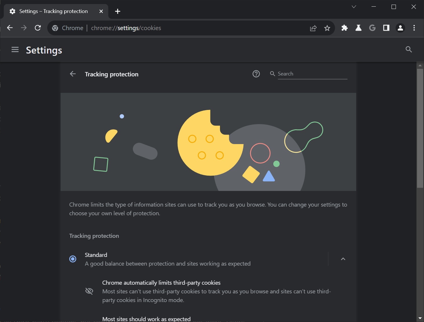Click the search icon in Settings header
The height and width of the screenshot is (322, 424).
tap(409, 49)
